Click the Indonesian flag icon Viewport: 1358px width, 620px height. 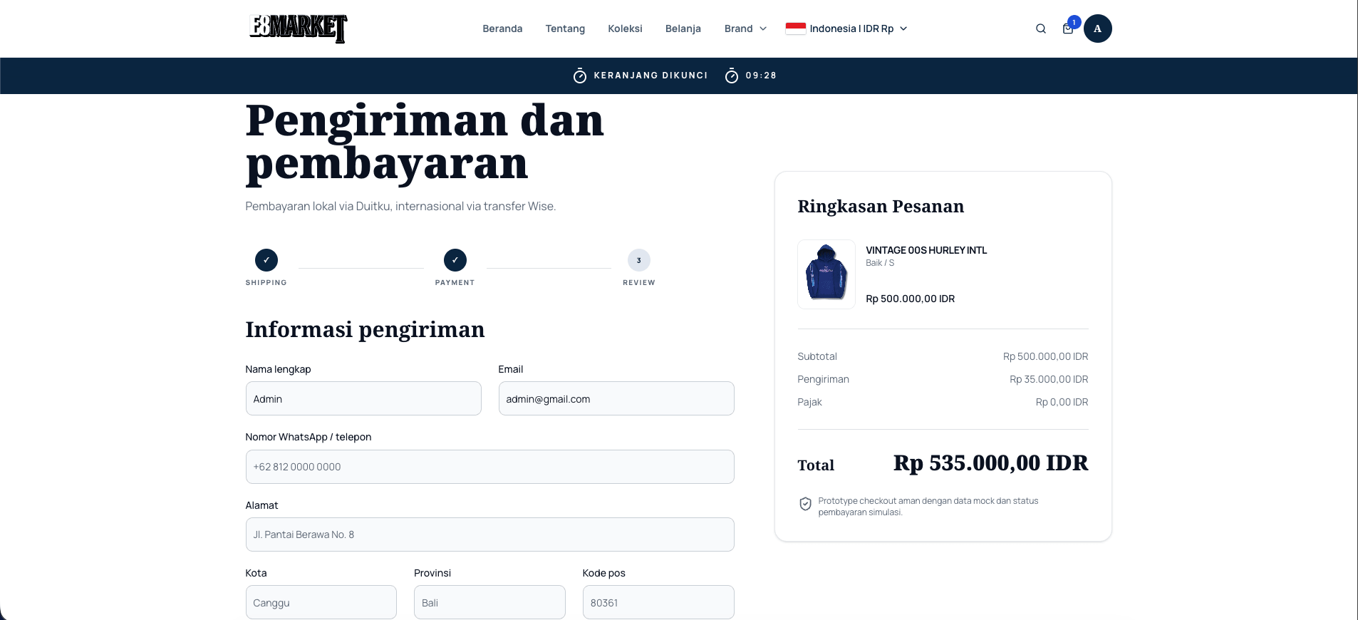pos(796,29)
